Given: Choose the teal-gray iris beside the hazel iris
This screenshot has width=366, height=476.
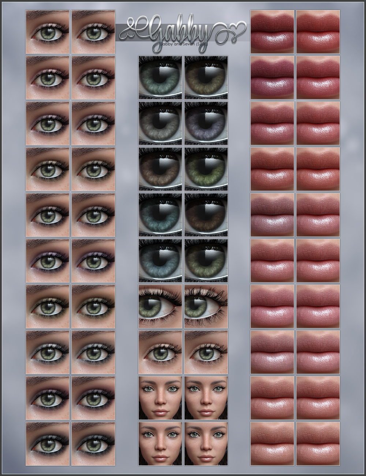Looking at the screenshot, I should click(160, 77).
